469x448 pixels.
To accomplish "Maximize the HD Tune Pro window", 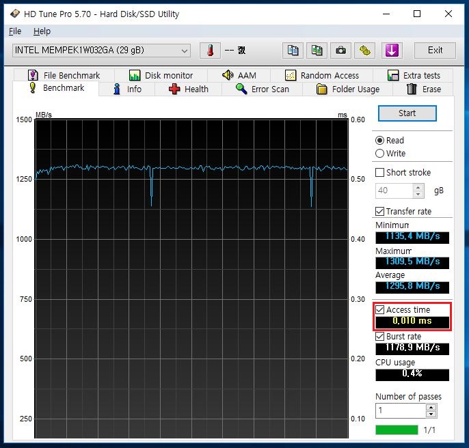I will [417, 14].
